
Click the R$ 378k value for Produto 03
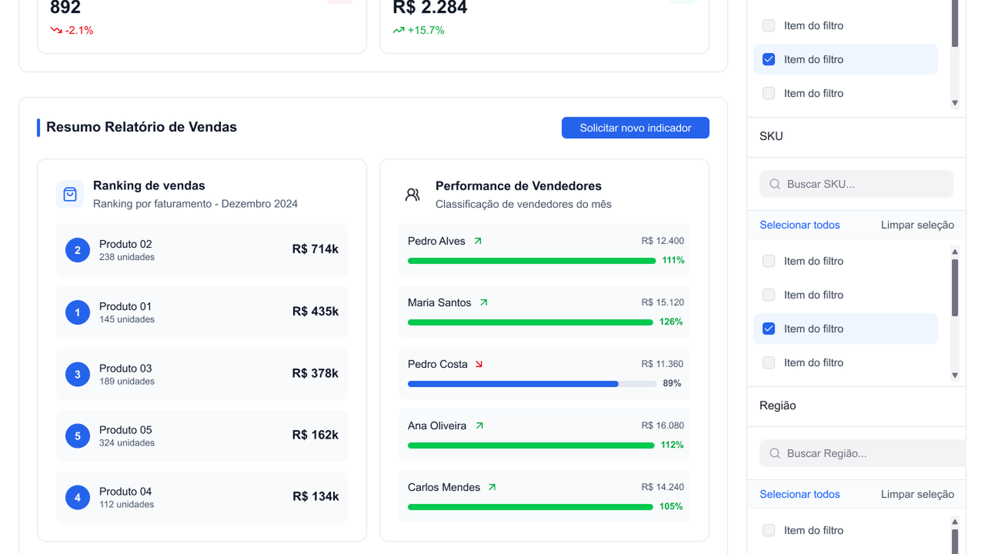tap(315, 373)
